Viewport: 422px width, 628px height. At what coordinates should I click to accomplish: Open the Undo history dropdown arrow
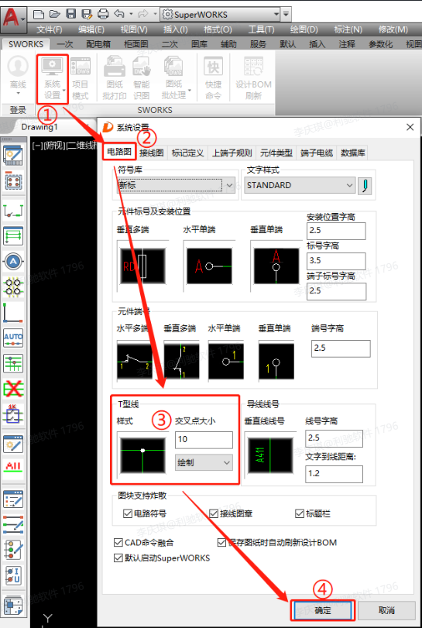(x=131, y=15)
